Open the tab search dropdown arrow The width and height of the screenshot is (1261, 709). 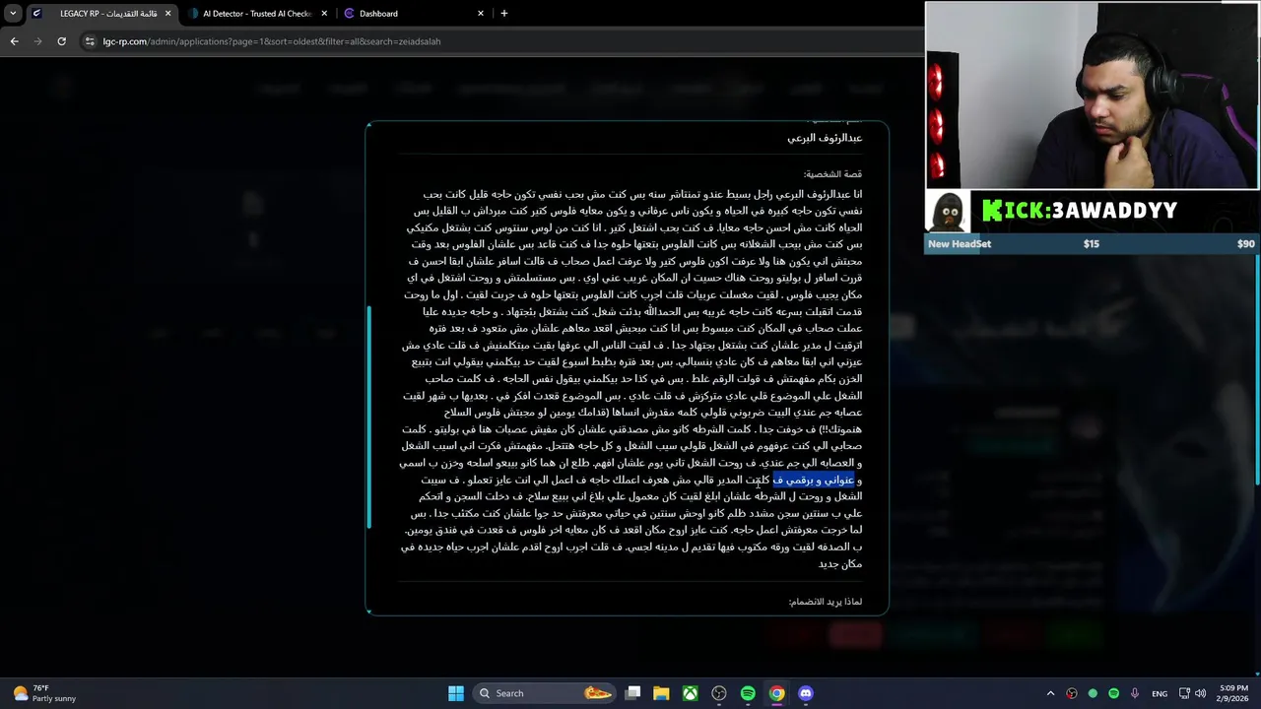point(13,14)
